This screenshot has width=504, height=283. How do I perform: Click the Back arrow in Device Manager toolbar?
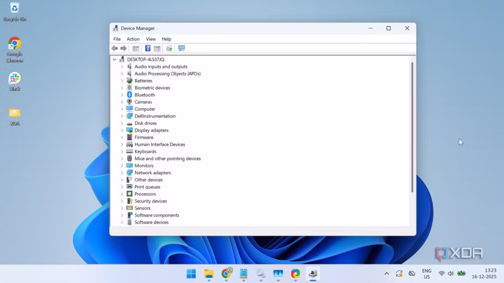pos(114,49)
